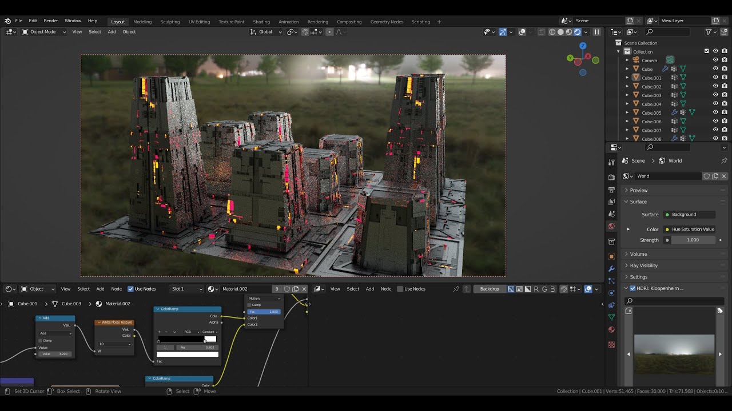Click the pause render preview icon
This screenshot has width=732, height=411.
[596, 32]
